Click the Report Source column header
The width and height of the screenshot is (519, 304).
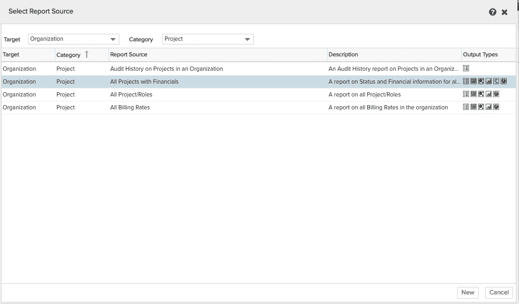click(129, 55)
